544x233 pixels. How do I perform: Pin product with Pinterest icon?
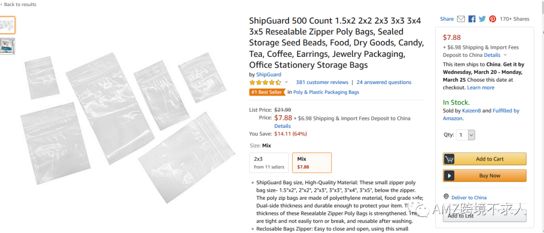492,19
